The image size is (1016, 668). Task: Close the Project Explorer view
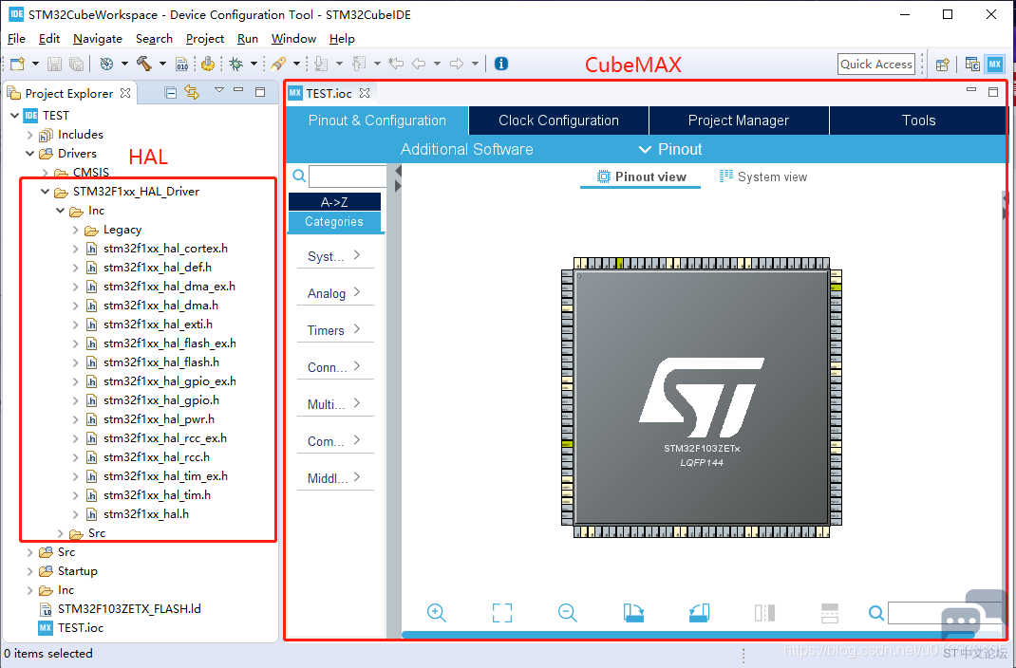pos(125,93)
